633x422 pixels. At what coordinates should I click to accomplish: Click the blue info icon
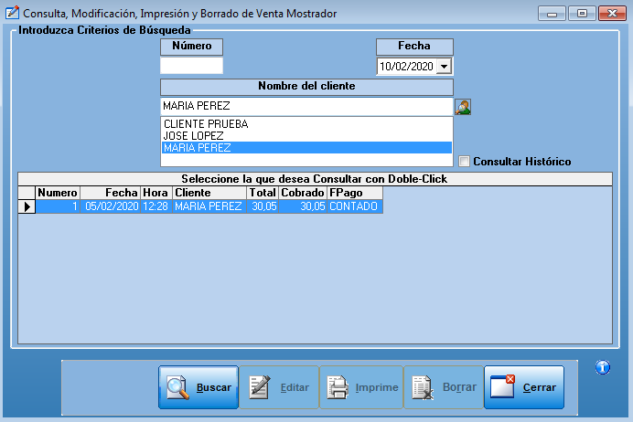(602, 367)
